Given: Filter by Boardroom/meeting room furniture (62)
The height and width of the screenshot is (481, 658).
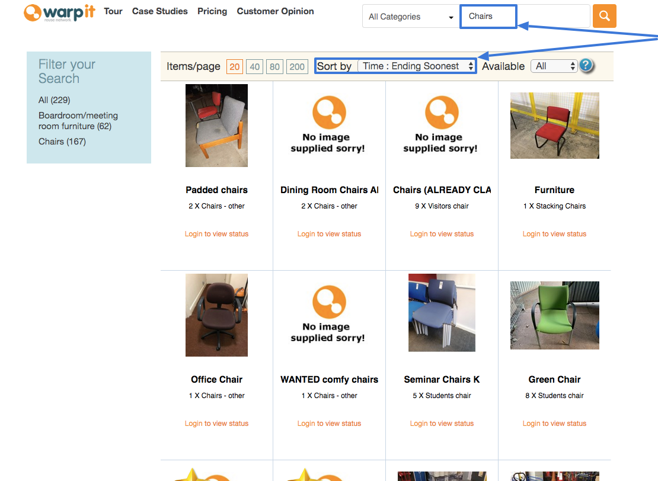Looking at the screenshot, I should (78, 121).
